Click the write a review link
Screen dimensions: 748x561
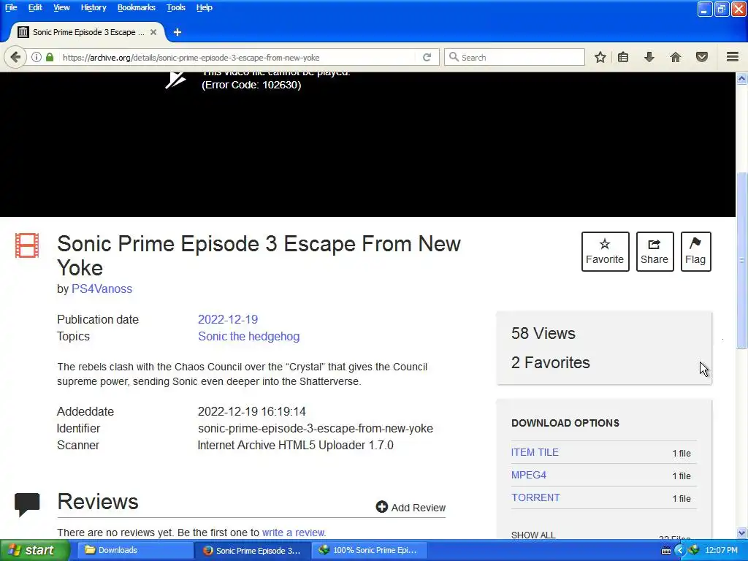294,533
